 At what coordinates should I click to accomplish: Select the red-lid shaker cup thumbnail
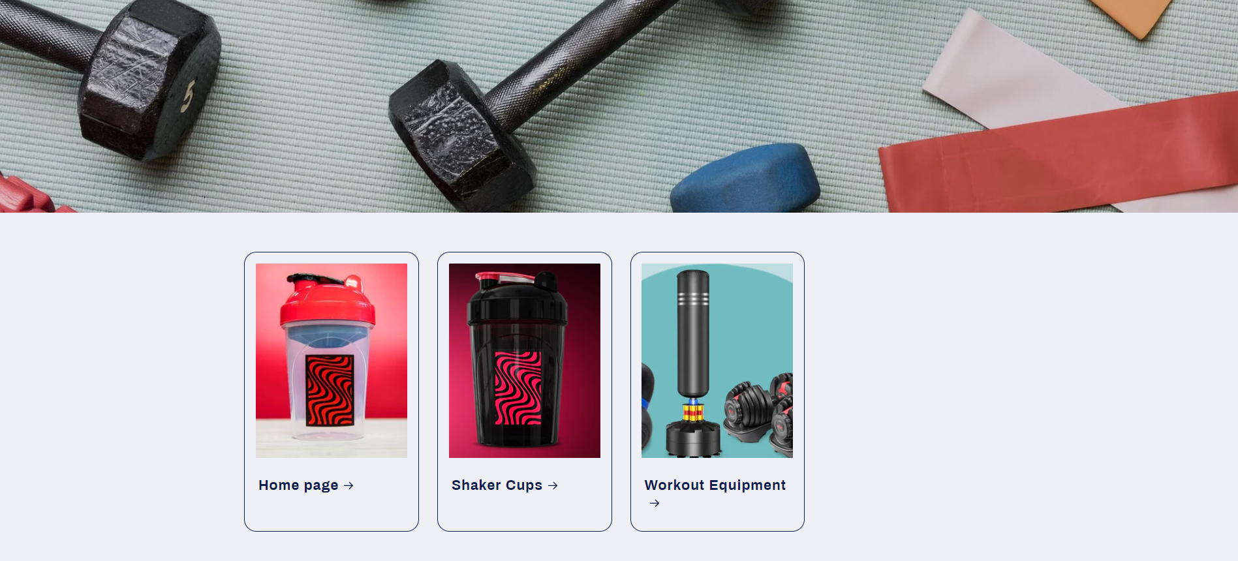(x=332, y=361)
